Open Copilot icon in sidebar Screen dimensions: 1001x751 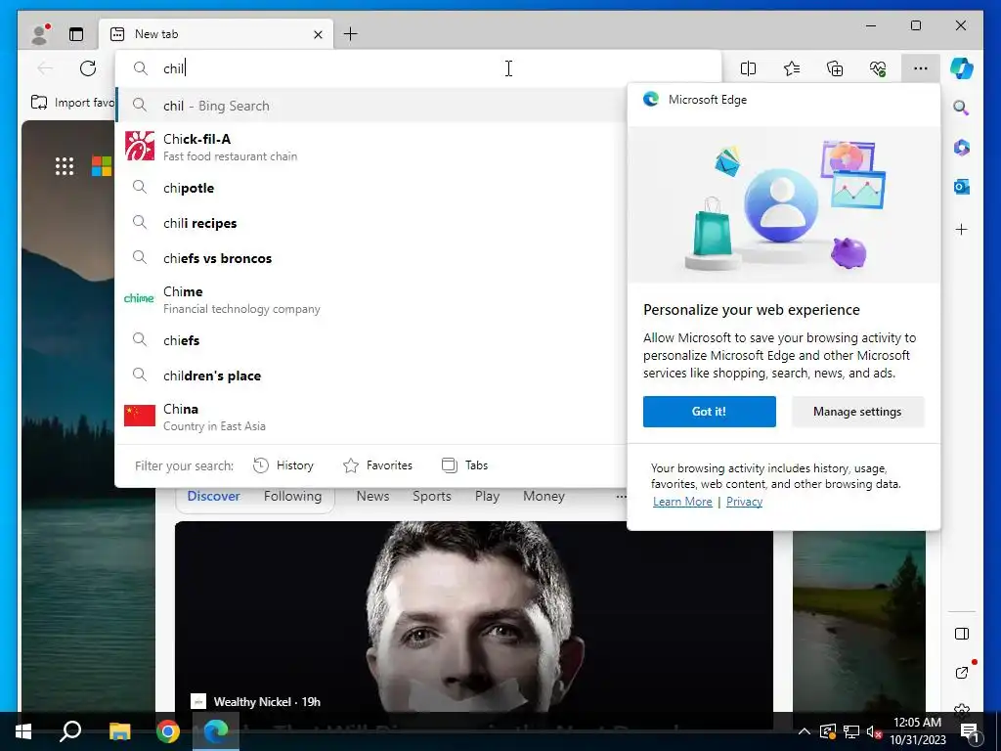tap(962, 67)
